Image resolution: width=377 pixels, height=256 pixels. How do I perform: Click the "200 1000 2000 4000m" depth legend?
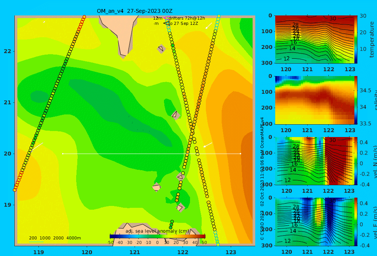tap(55, 238)
